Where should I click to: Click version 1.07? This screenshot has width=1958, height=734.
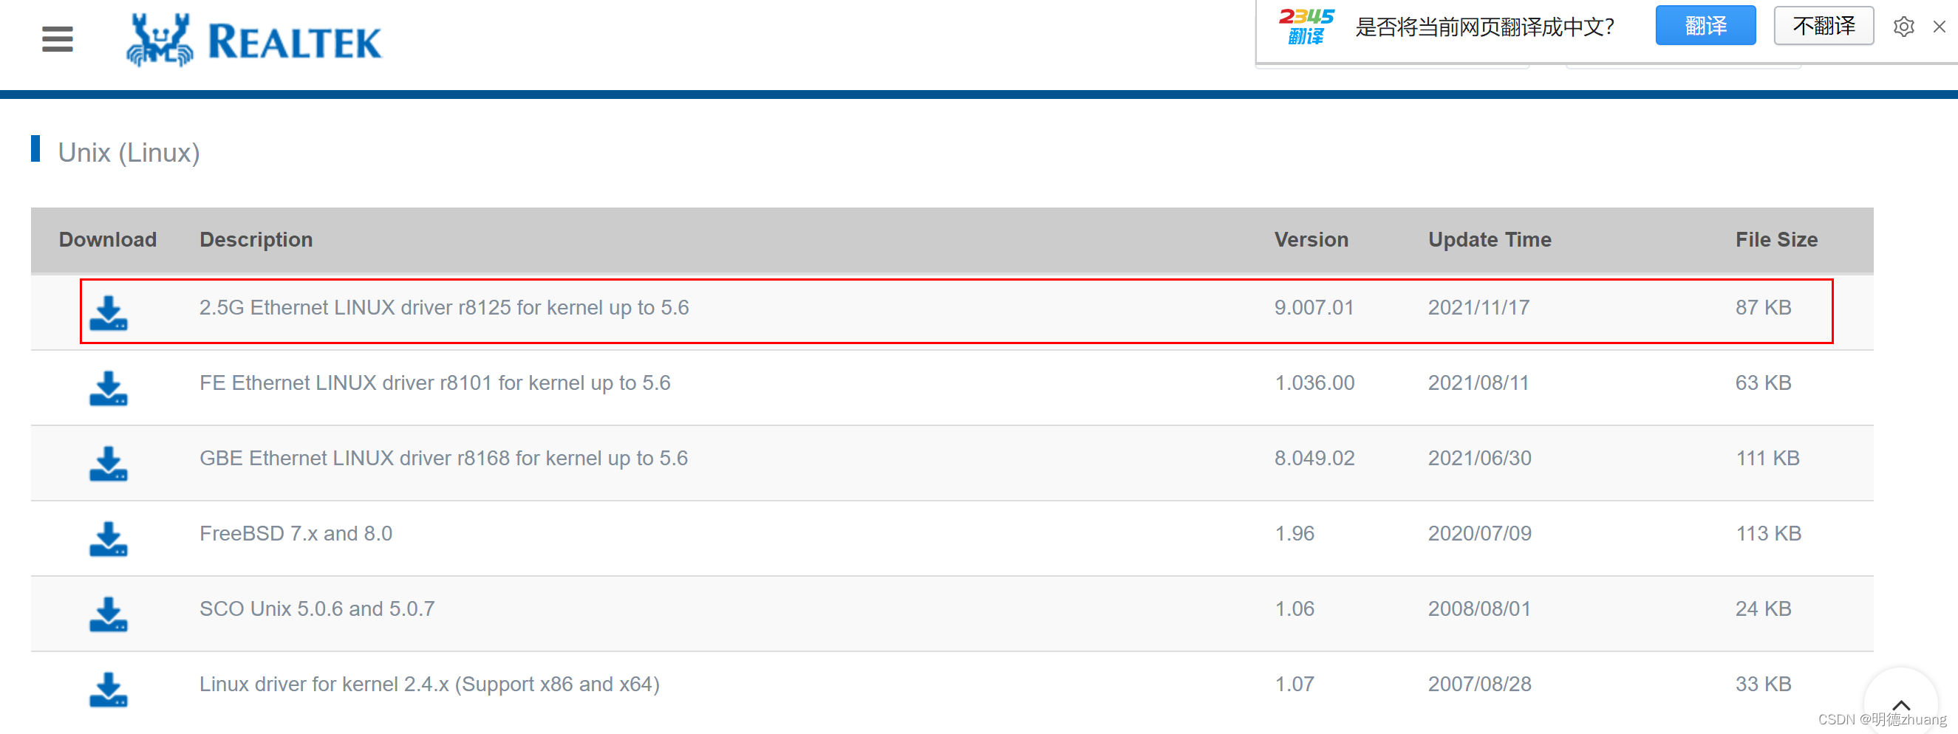coord(1294,683)
